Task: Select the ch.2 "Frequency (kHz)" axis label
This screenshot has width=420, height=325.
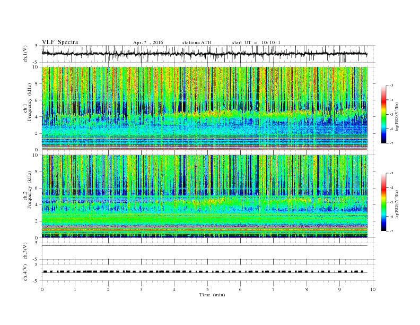Action: point(30,190)
